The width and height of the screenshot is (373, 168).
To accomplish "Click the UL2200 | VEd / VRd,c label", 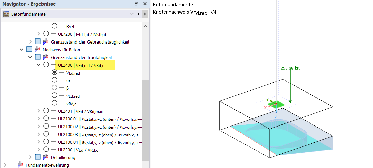I will pos(78,150).
